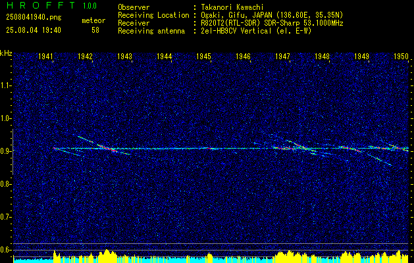
Task: Click the 0.9 kHz axis label
Action: click(5, 151)
